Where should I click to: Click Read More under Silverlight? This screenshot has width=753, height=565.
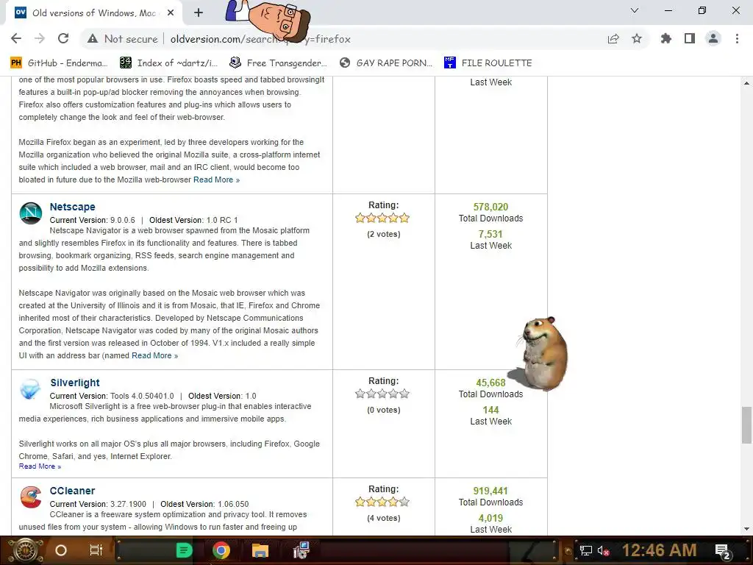pyautogui.click(x=40, y=466)
